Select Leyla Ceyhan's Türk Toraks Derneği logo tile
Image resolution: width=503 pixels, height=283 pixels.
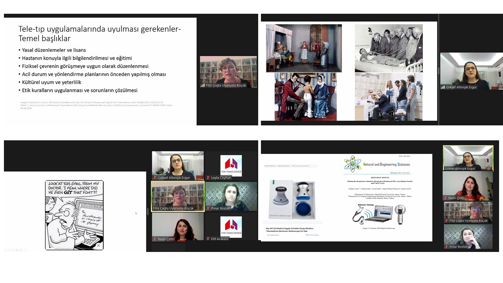click(x=231, y=165)
